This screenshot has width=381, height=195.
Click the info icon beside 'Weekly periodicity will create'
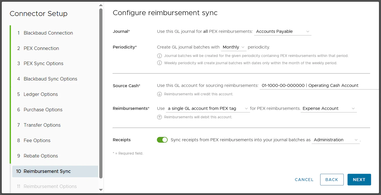point(160,63)
